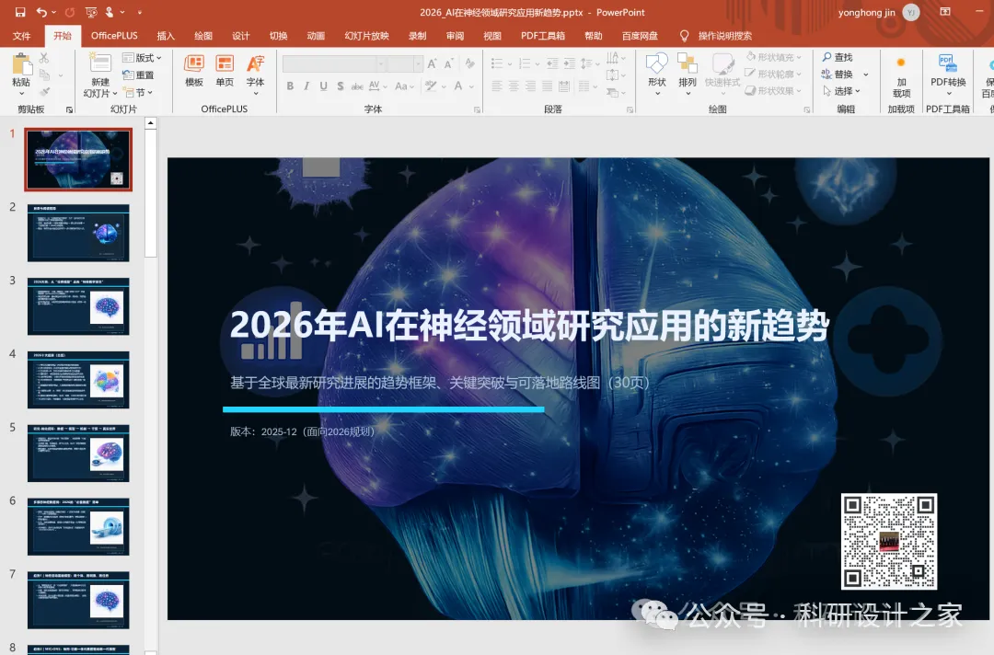
Task: Click 重置 reset slide button
Action: click(138, 75)
